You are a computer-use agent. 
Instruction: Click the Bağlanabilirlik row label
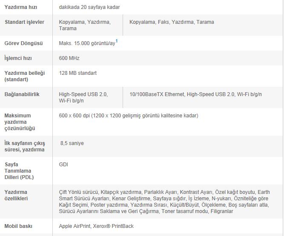(22, 94)
